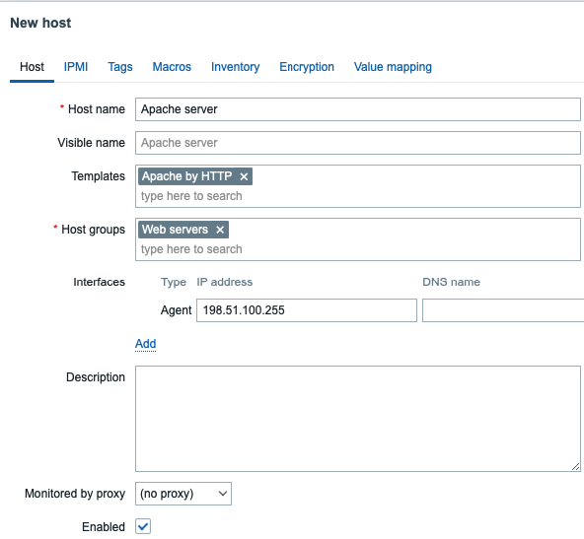Focus the Host name input field
Screen dimensions: 584x539
358,109
